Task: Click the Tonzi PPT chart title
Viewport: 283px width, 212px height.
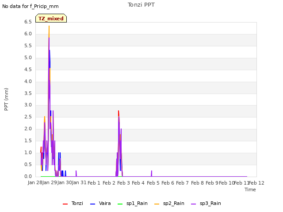Action: click(x=141, y=5)
